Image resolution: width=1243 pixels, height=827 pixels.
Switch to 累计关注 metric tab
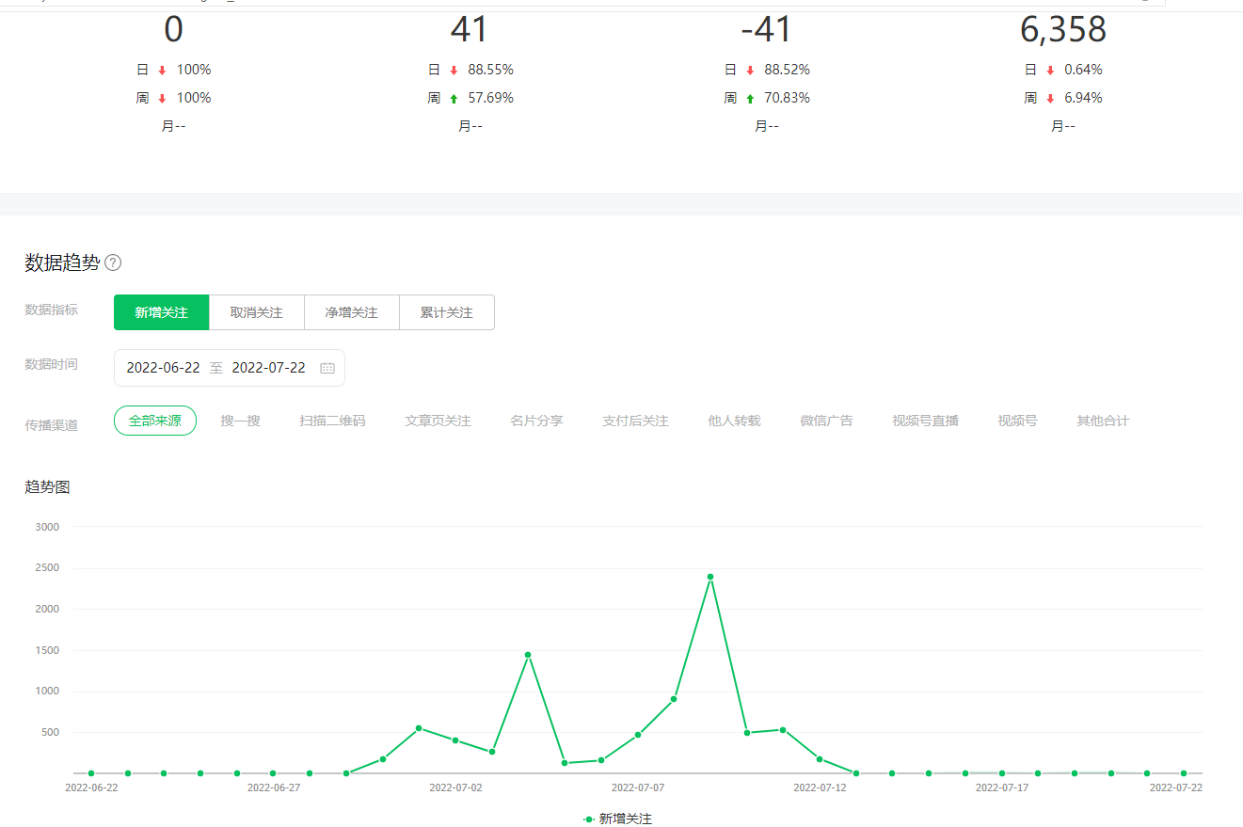pyautogui.click(x=446, y=312)
